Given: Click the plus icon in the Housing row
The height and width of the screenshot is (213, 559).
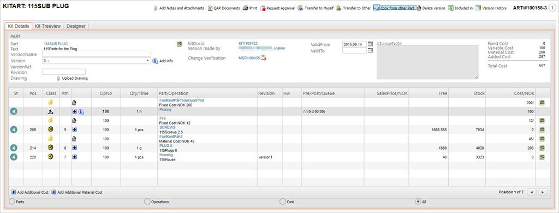Looking at the screenshot, I should click(x=74, y=157).
